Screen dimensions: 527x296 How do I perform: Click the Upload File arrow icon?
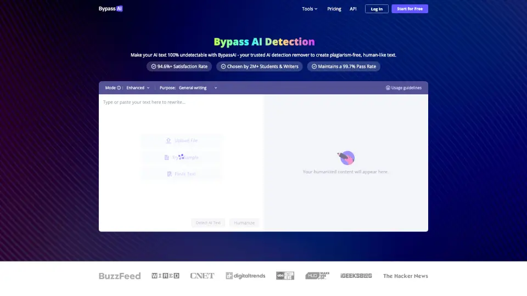point(169,141)
